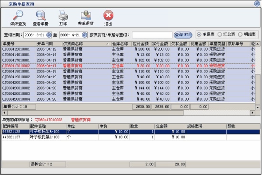Click the horizontal scrollbar track of the table

point(217,113)
